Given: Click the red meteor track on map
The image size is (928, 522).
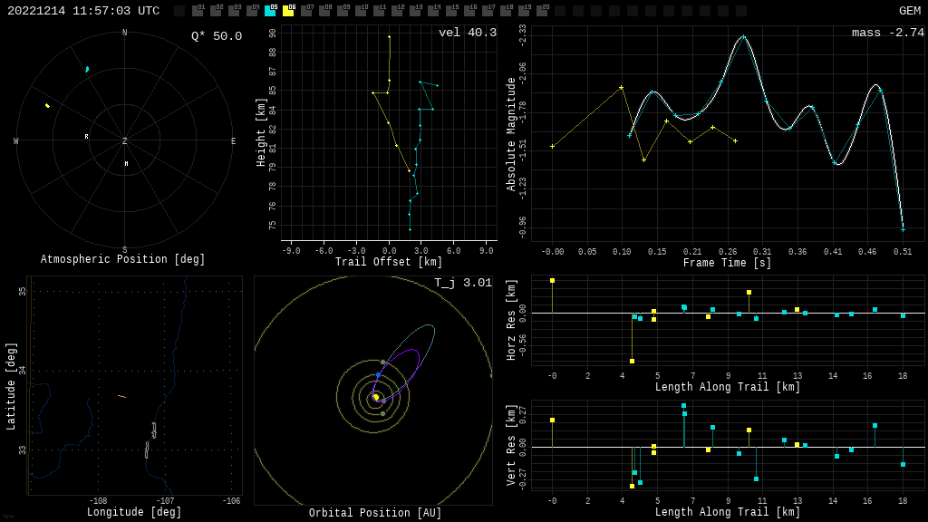Looking at the screenshot, I should click(x=121, y=396).
